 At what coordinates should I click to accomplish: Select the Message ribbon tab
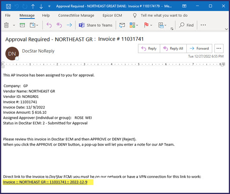27,16
